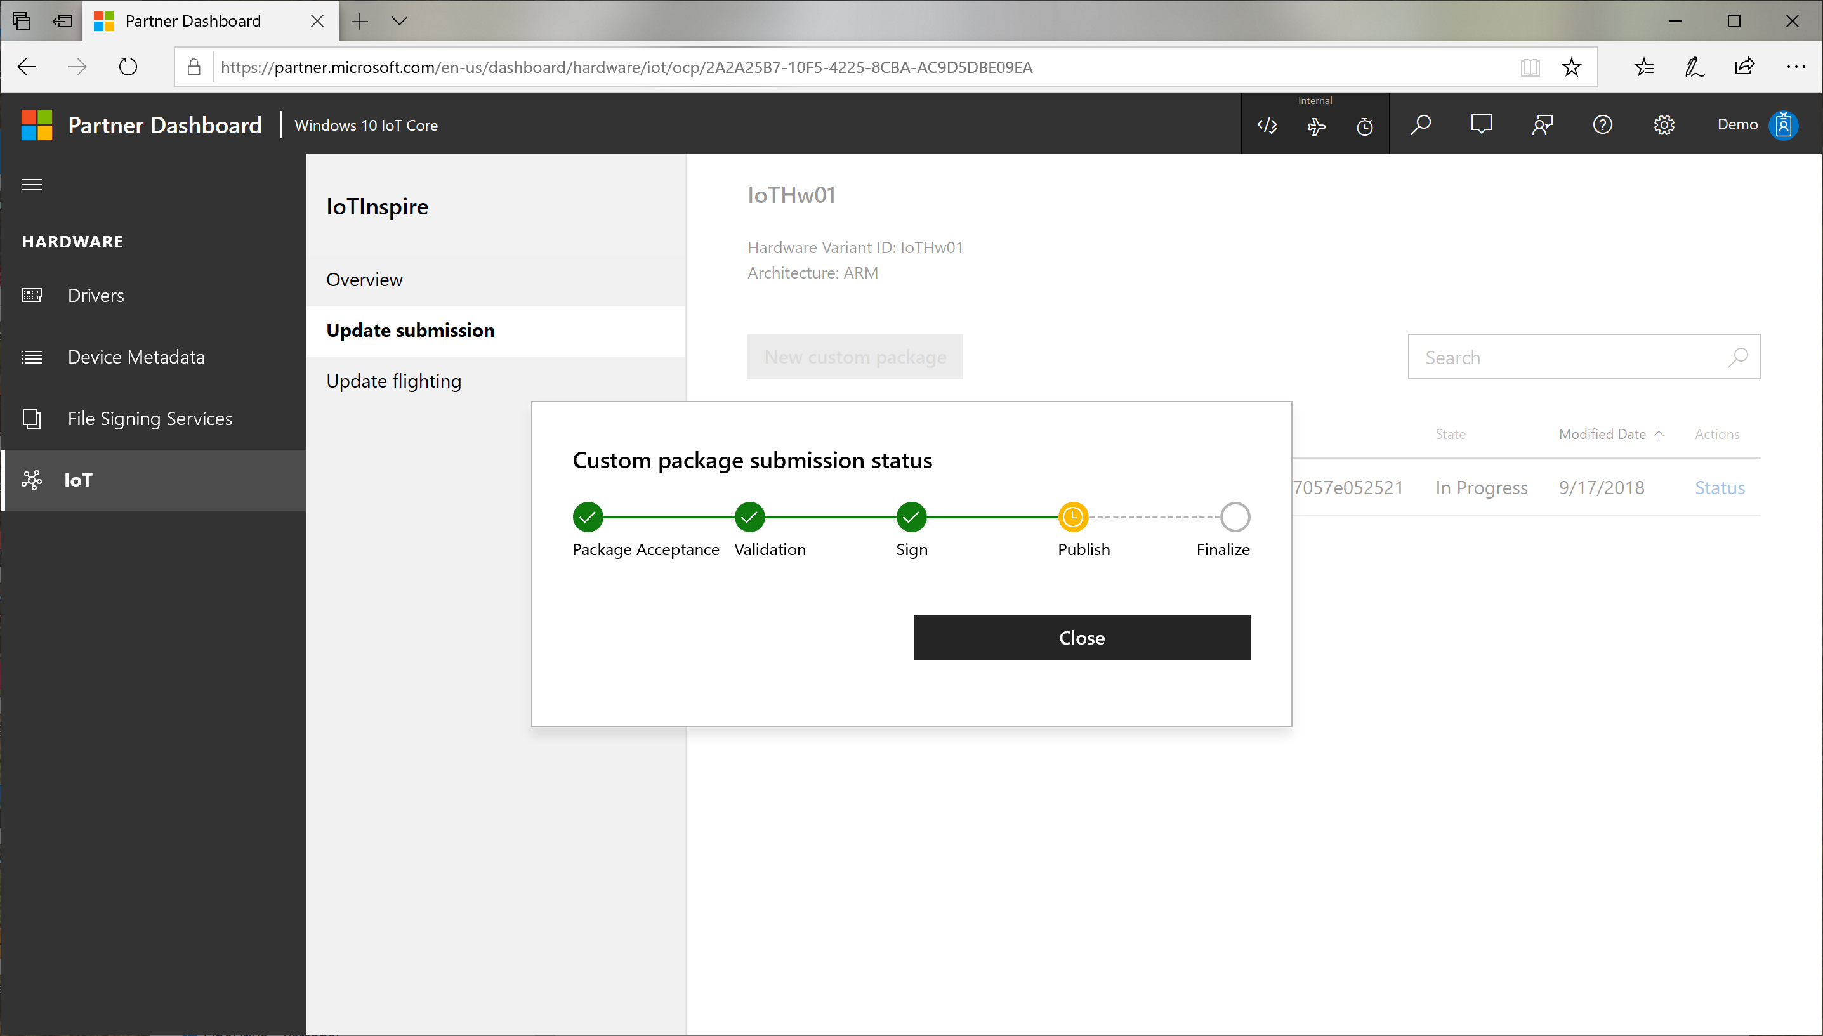
Task: Click the Status link in actions column
Action: (x=1719, y=487)
